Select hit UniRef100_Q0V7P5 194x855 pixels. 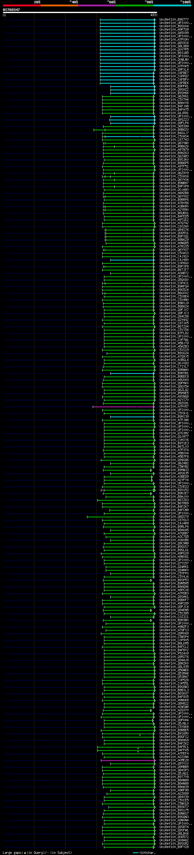[174, 49]
